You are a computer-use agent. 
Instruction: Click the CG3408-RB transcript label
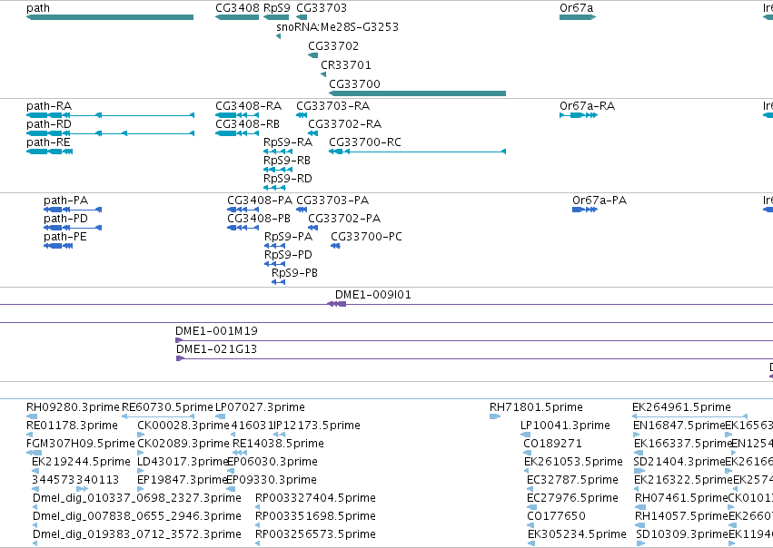(247, 124)
